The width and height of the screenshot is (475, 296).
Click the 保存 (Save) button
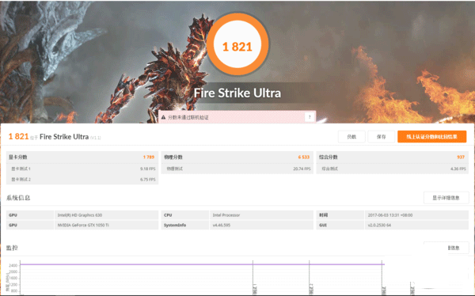(x=381, y=137)
